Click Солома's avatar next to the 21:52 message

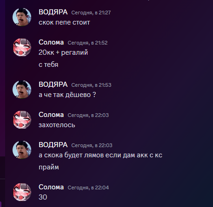(x=22, y=47)
